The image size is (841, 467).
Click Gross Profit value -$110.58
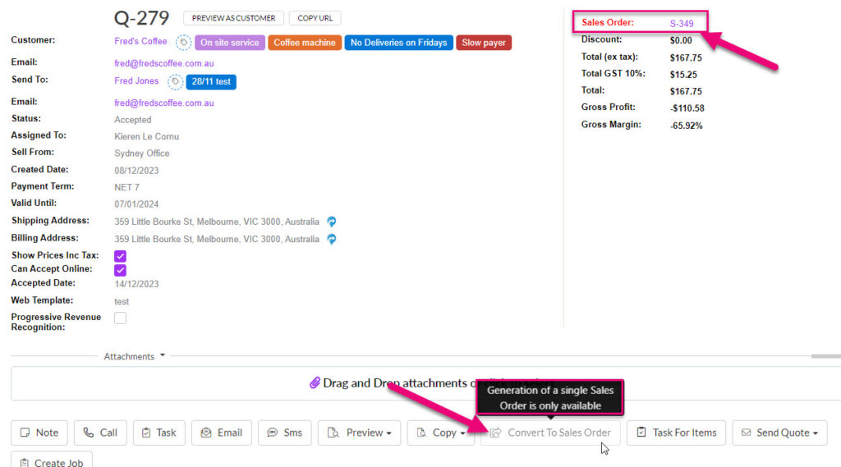coord(687,108)
